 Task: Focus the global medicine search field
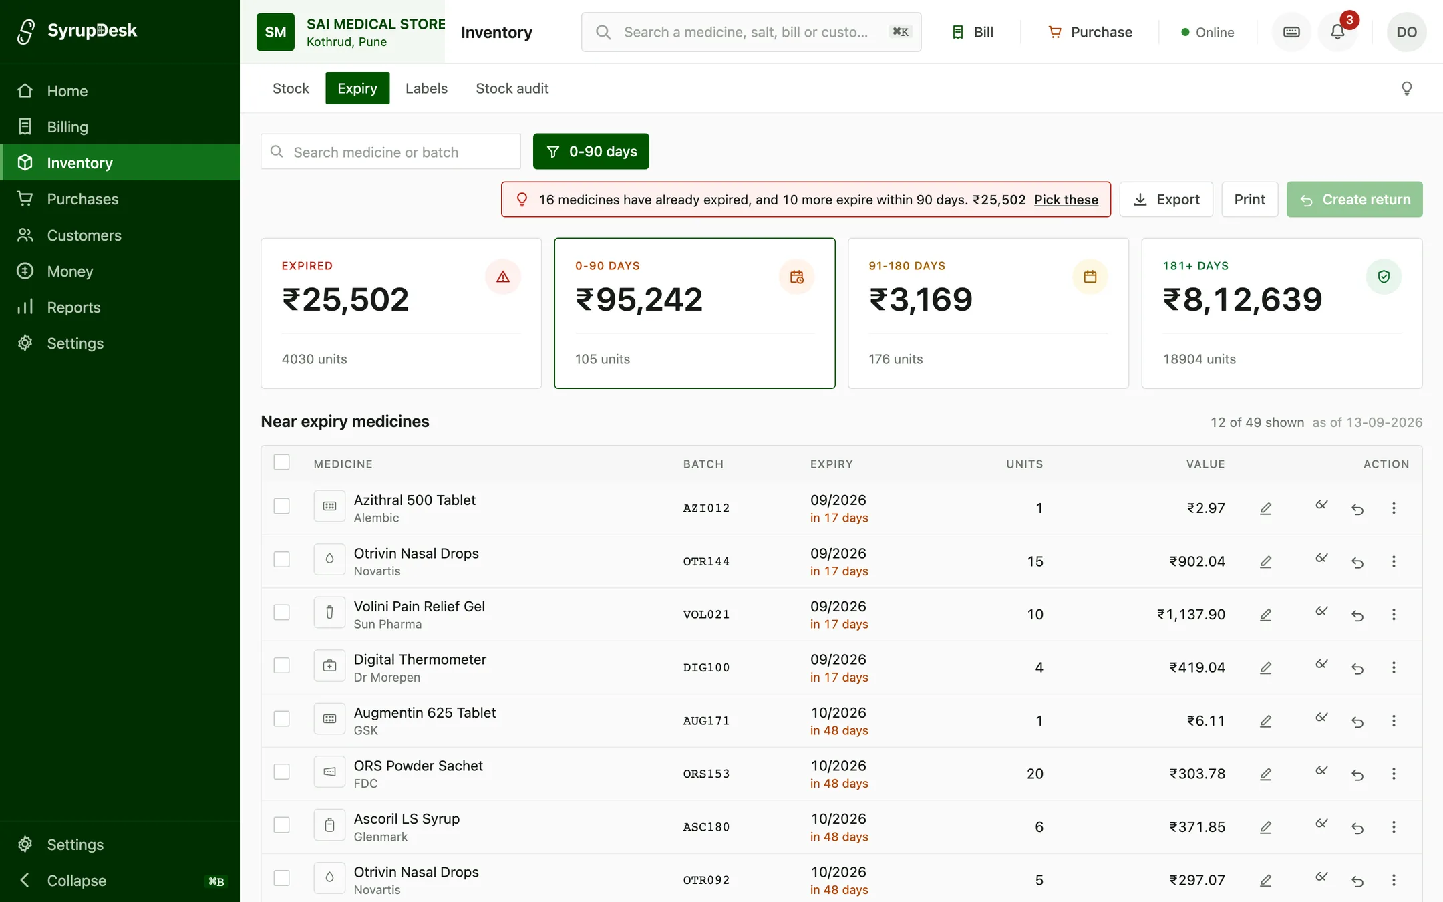[751, 32]
